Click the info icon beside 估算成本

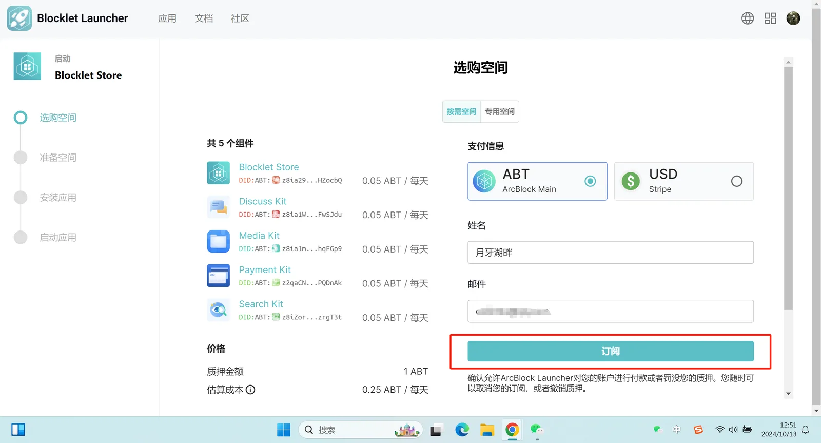(250, 390)
